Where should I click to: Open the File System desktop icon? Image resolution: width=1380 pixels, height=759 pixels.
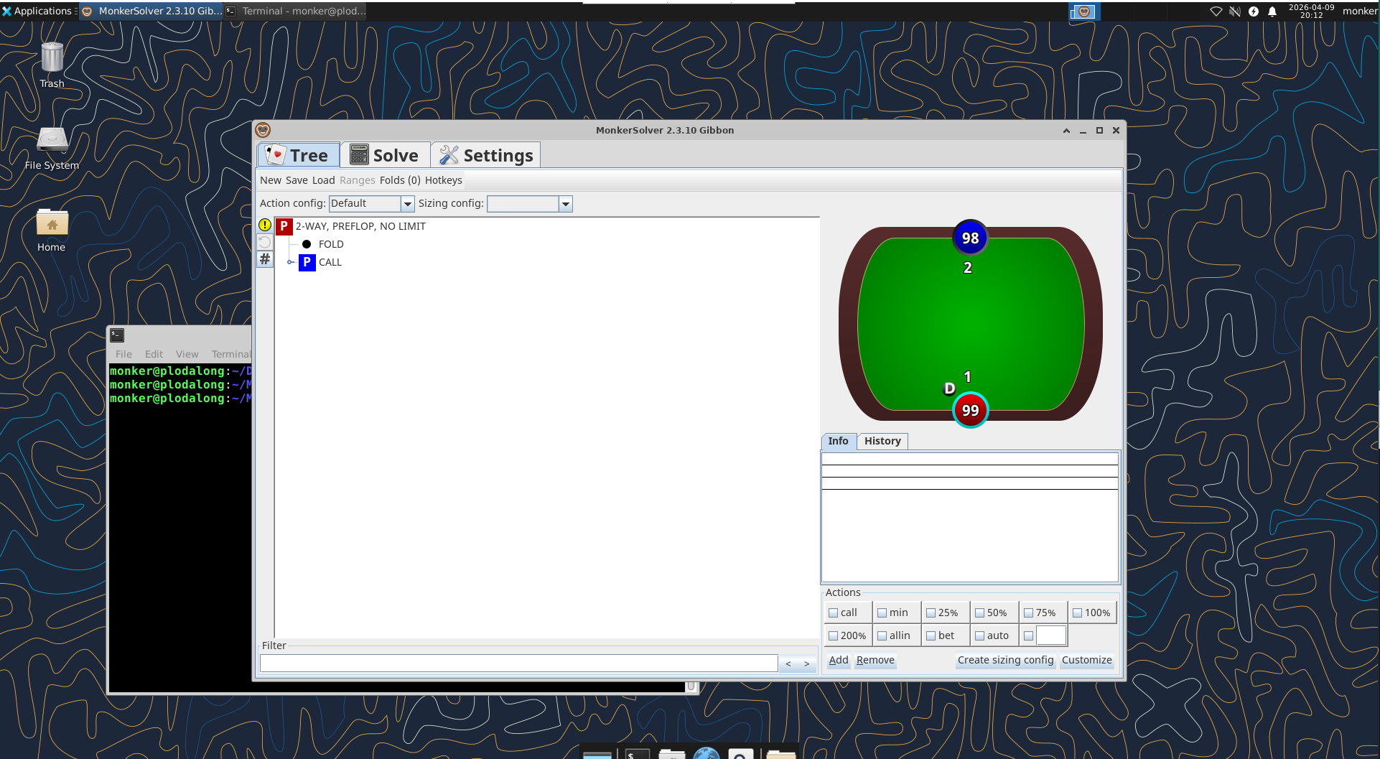(x=52, y=139)
